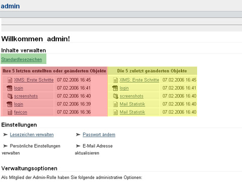Click the icon beside login in yellow table

click(115, 88)
